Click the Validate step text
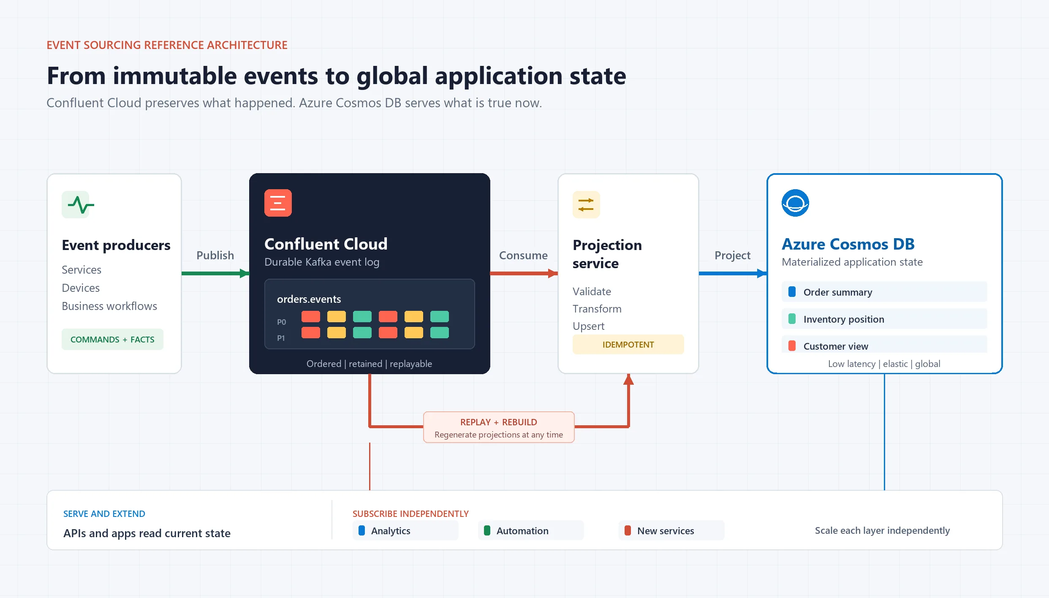 [x=592, y=291]
